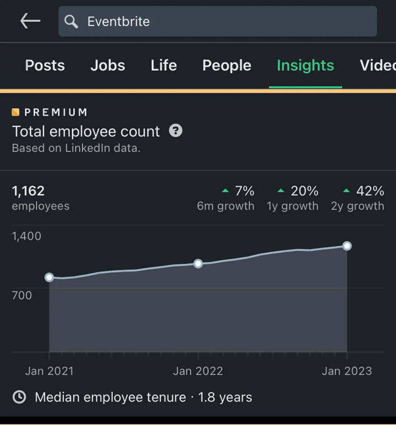Open the Jobs tab
The image size is (396, 425).
[x=108, y=65]
